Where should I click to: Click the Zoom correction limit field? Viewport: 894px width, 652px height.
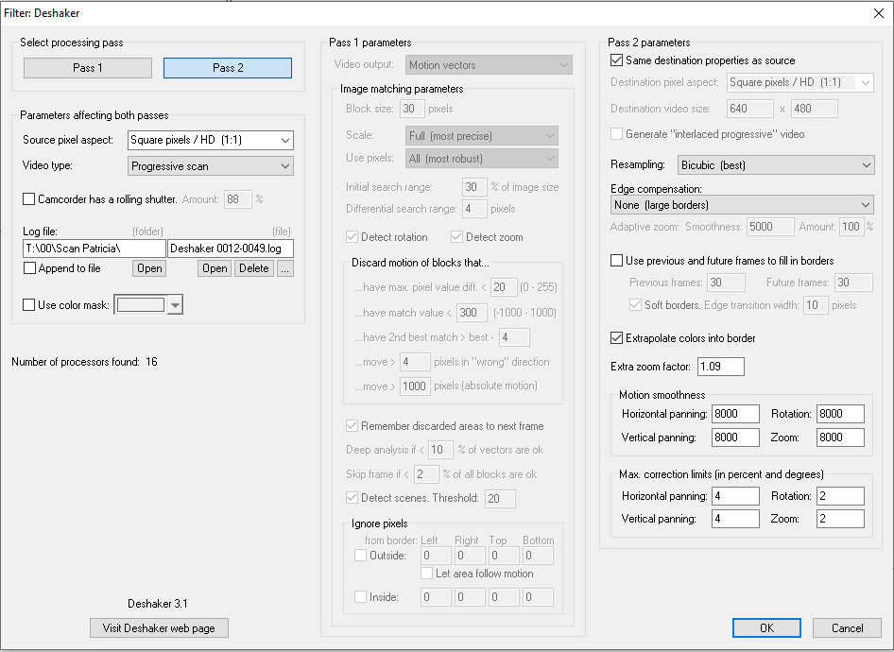(x=840, y=519)
